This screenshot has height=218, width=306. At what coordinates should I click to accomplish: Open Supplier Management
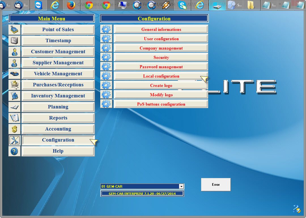tap(58, 63)
